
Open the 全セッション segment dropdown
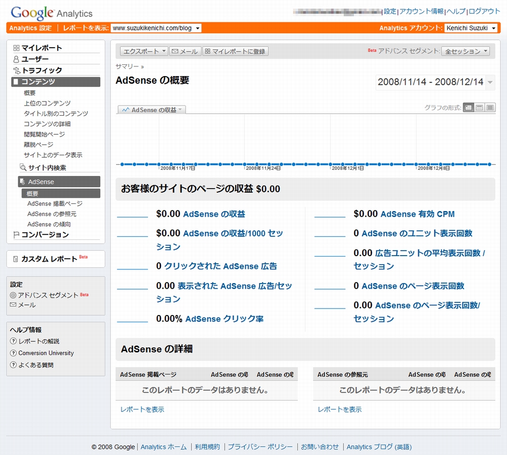(465, 51)
